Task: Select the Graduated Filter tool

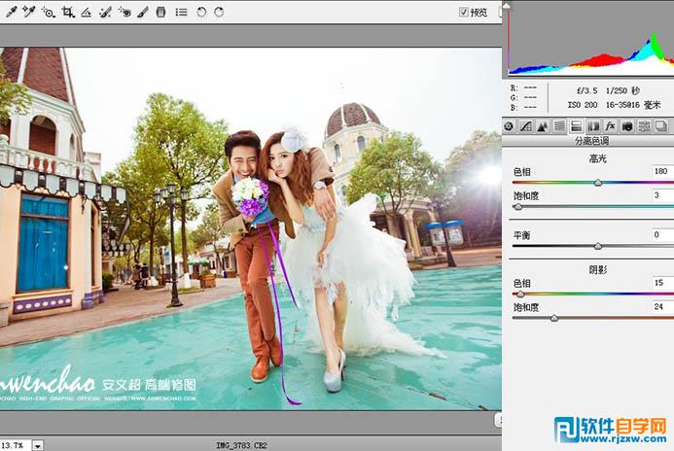Action: [160, 13]
